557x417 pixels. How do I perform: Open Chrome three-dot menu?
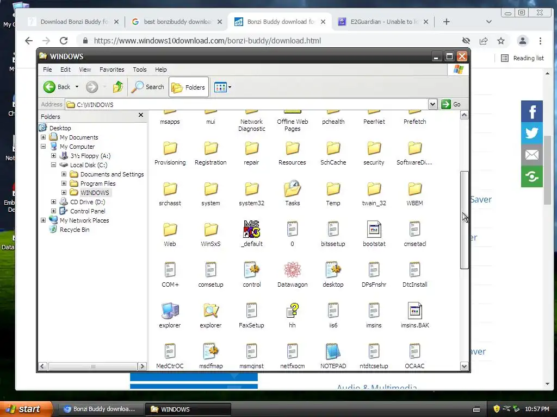(x=540, y=41)
